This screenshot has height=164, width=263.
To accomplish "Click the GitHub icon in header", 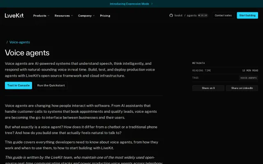I will click(171, 16).
